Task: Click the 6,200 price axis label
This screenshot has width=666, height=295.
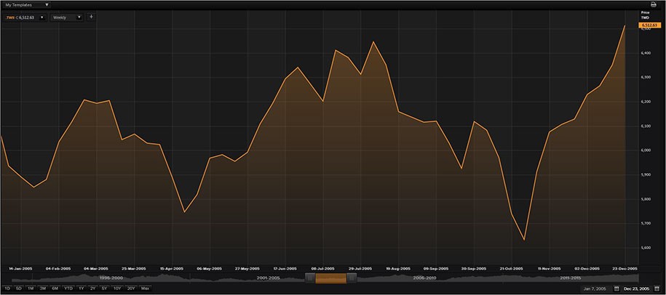Action: [x=646, y=102]
